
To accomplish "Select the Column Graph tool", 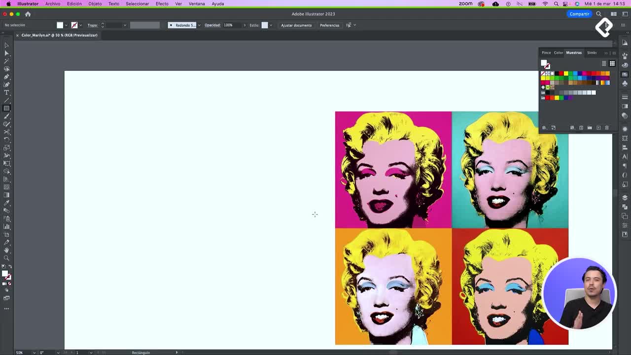I will coord(6,226).
